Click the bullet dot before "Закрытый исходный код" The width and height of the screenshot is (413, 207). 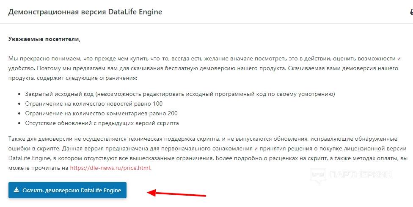point(20,94)
